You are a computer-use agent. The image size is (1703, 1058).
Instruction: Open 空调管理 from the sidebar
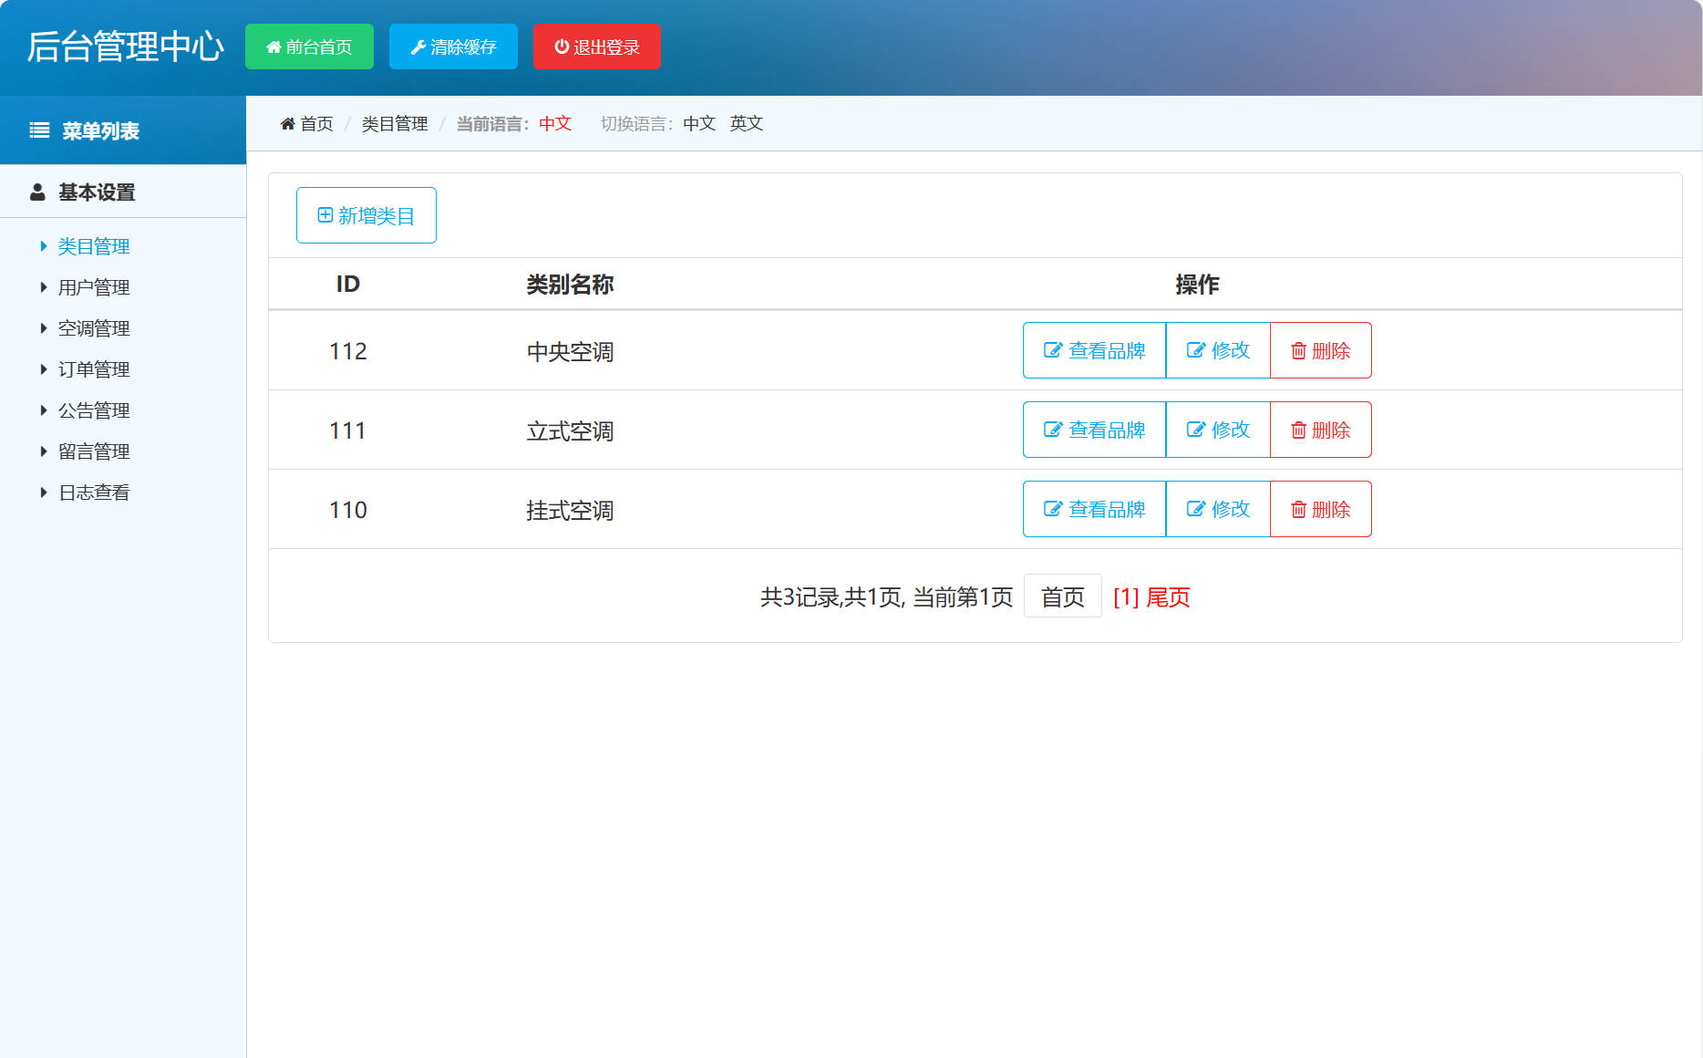click(x=94, y=327)
